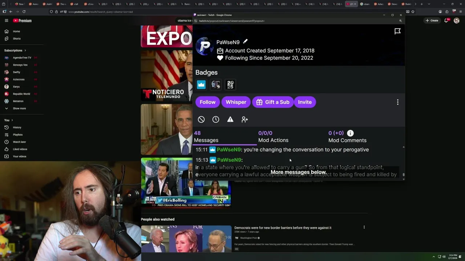Switch to the Mod Actions tab
This screenshot has width=465, height=261.
point(273,137)
